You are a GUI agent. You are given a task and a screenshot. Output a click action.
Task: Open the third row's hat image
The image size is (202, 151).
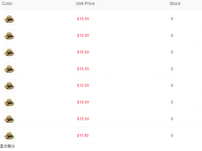click(9, 52)
